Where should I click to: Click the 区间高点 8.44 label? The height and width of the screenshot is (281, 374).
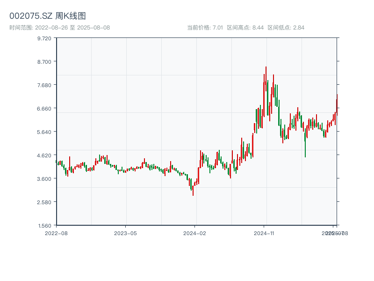(x=245, y=28)
